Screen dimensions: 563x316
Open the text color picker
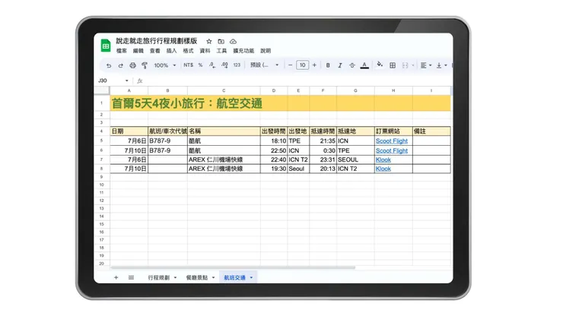364,65
